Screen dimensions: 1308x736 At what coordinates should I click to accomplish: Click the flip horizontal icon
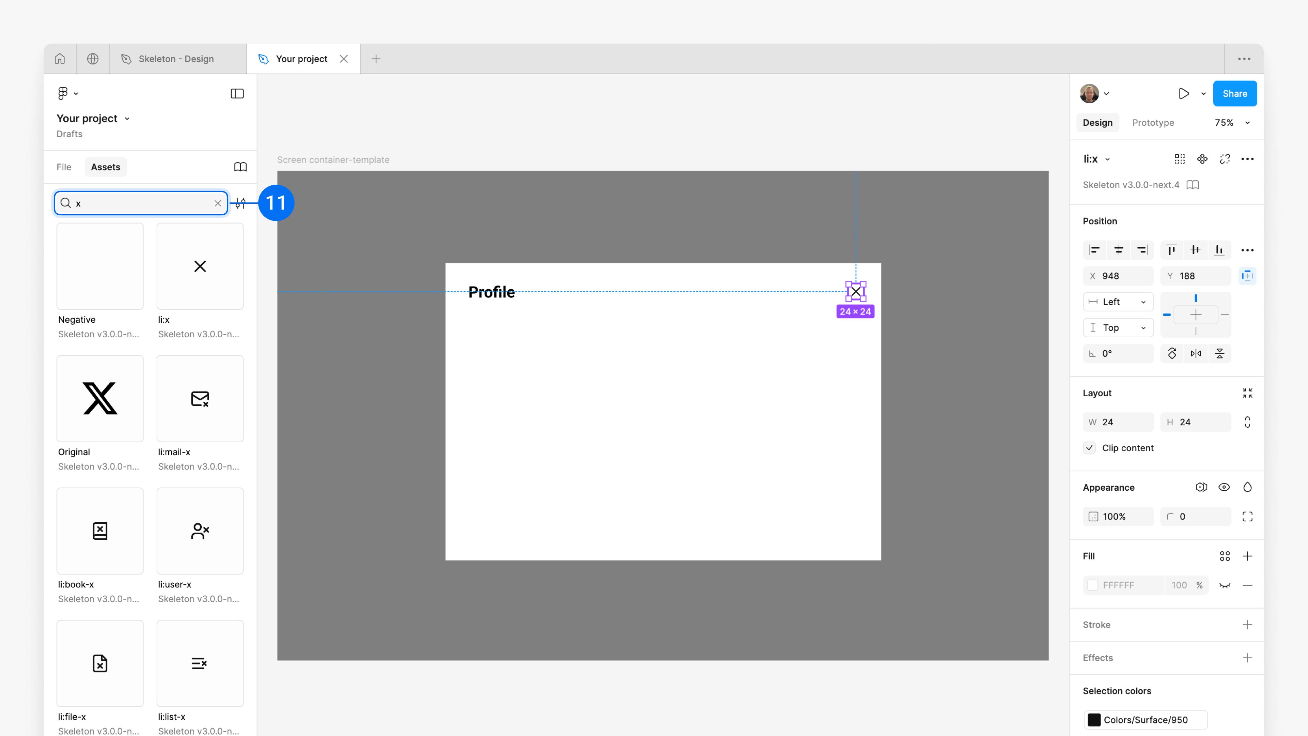[1196, 354]
